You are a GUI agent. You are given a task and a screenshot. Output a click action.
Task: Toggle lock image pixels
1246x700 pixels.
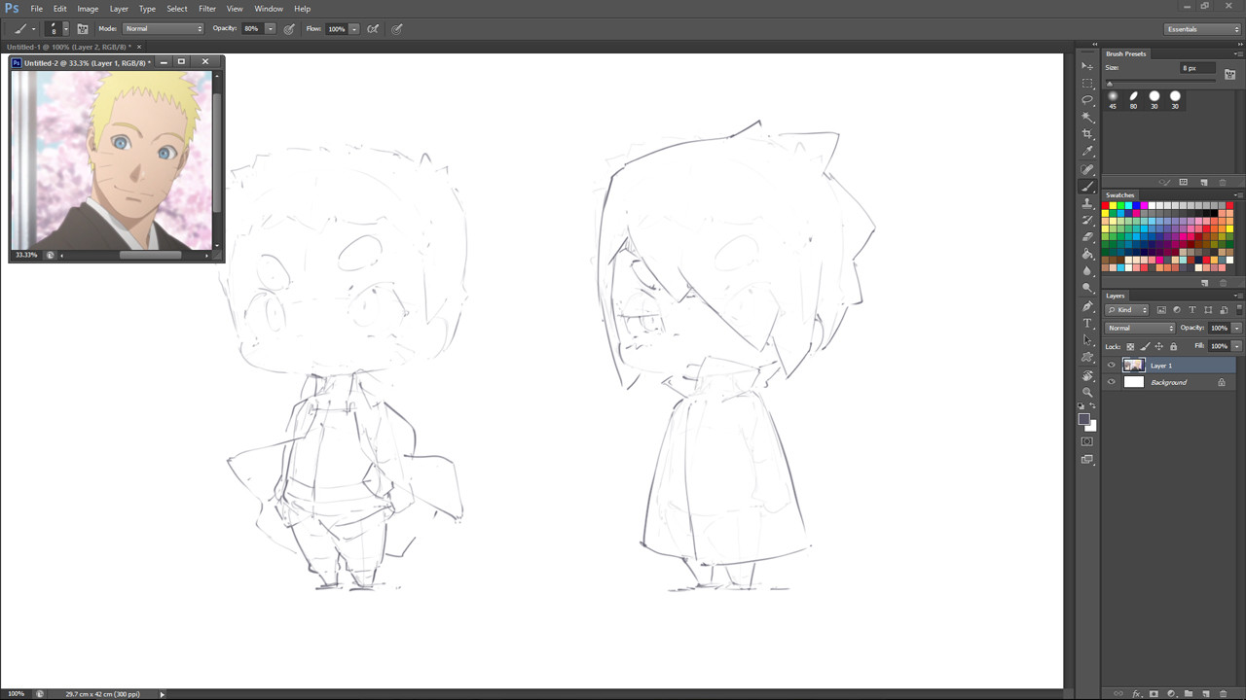[x=1145, y=346]
